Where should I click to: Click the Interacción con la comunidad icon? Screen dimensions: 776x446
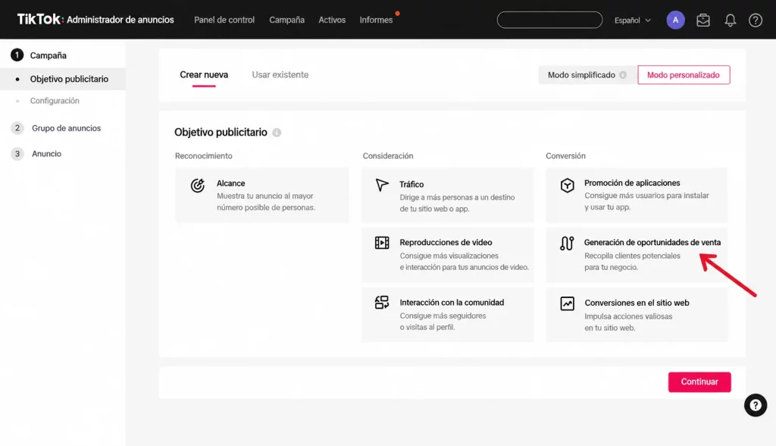click(382, 303)
